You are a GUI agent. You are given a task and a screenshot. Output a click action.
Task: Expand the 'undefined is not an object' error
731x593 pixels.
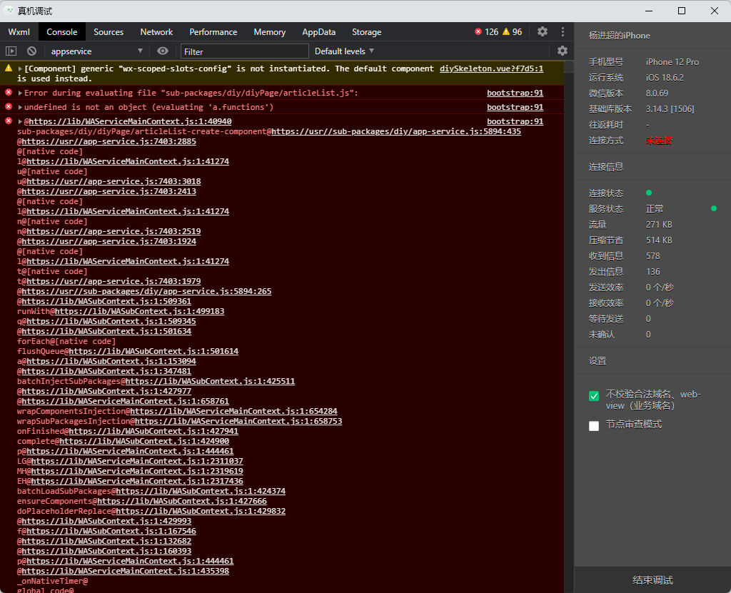coord(21,107)
